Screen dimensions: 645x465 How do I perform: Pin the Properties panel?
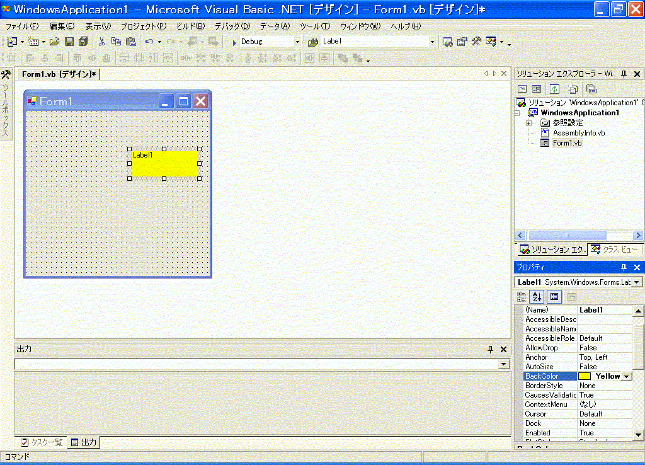pyautogui.click(x=624, y=268)
